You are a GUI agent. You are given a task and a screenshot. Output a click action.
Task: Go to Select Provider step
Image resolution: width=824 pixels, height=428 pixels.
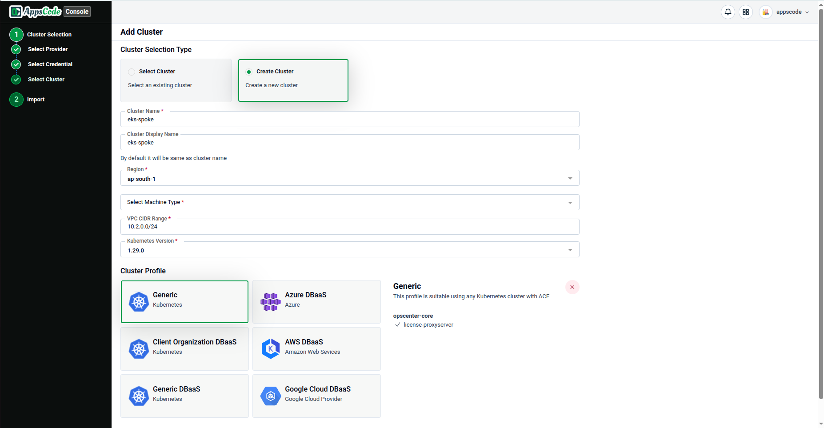coord(48,49)
